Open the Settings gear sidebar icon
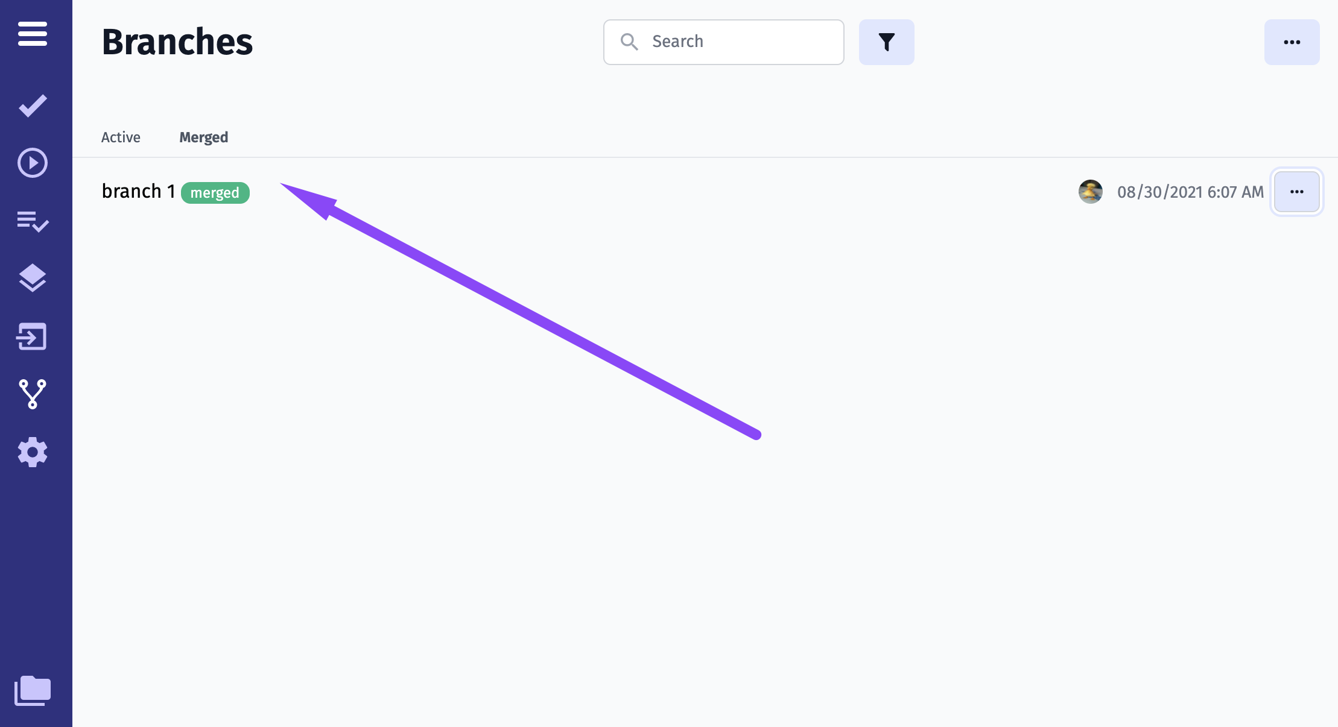The height and width of the screenshot is (727, 1338). pos(33,452)
